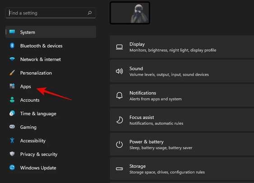Click the Focus assist moon icon
This screenshot has height=183, width=254.
(x=120, y=120)
